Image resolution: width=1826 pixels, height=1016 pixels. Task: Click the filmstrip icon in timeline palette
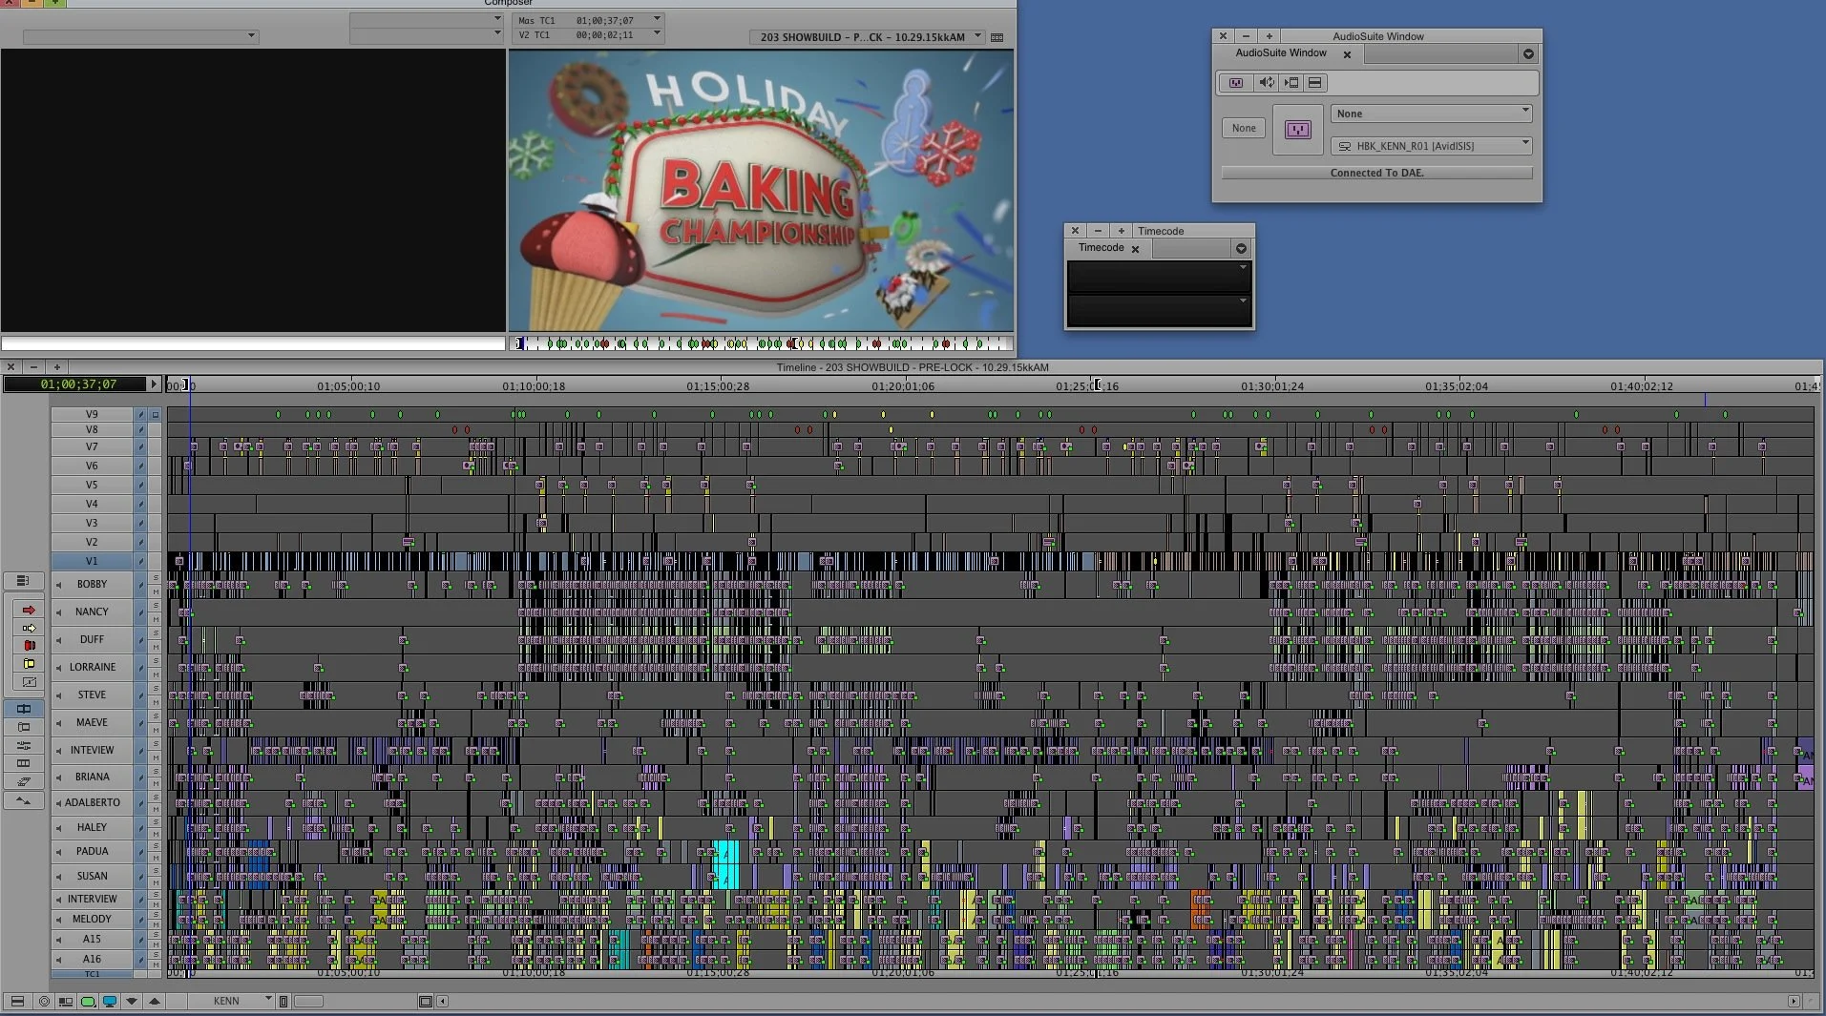click(x=24, y=763)
